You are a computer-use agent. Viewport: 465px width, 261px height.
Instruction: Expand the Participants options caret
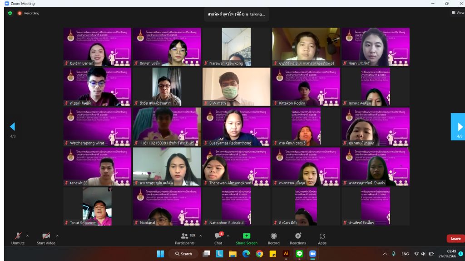click(x=201, y=236)
